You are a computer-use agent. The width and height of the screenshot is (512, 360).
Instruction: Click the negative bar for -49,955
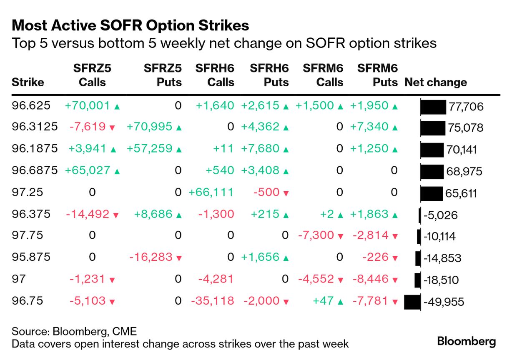(412, 302)
